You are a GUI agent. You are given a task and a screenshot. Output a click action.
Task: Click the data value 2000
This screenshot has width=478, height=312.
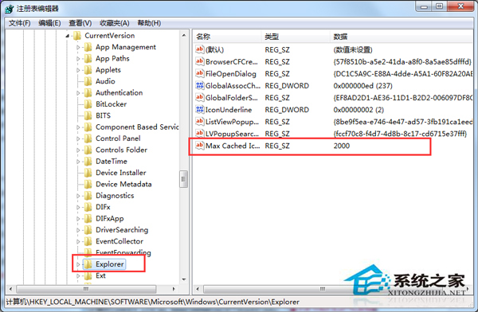342,146
